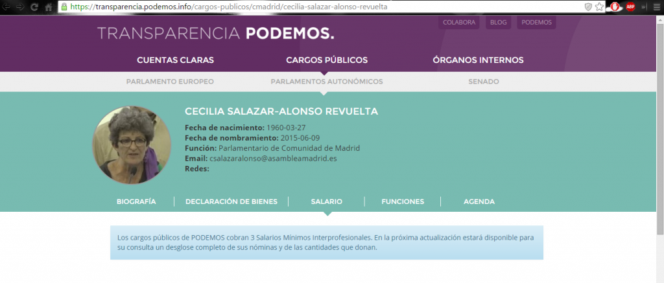Click the browser back arrow
The height and width of the screenshot is (283, 664).
pos(7,6)
